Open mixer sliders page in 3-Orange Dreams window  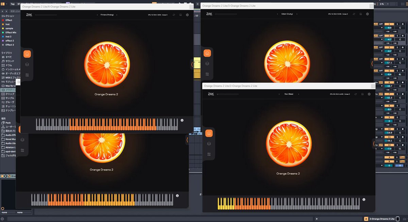207,74
